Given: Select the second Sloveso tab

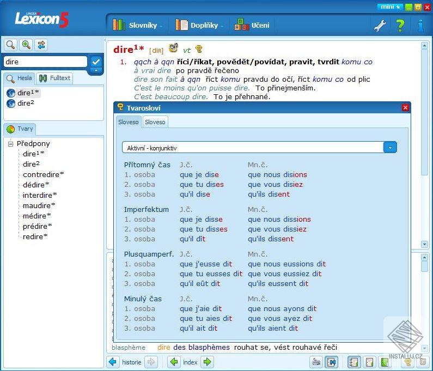Looking at the screenshot, I should tap(155, 122).
